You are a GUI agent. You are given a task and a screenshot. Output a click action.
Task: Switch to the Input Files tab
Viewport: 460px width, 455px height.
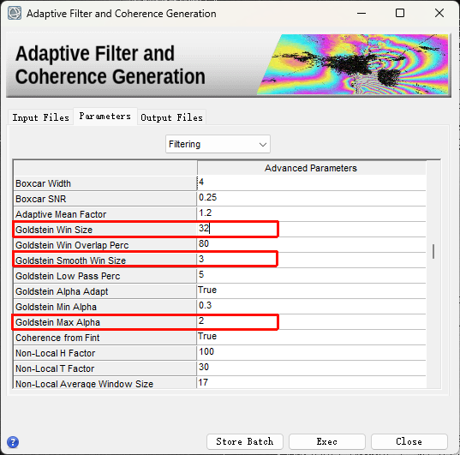[x=40, y=117]
